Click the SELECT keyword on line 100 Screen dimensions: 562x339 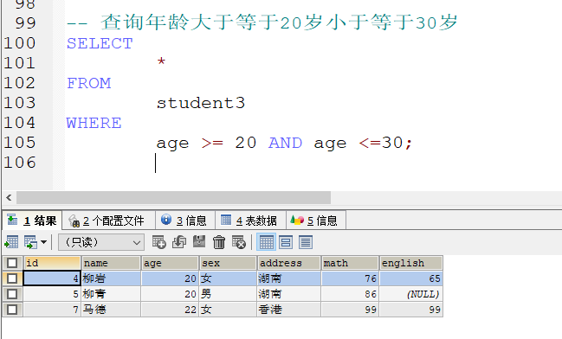coord(100,44)
